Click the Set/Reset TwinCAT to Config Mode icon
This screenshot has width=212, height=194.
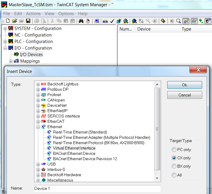[134, 21]
